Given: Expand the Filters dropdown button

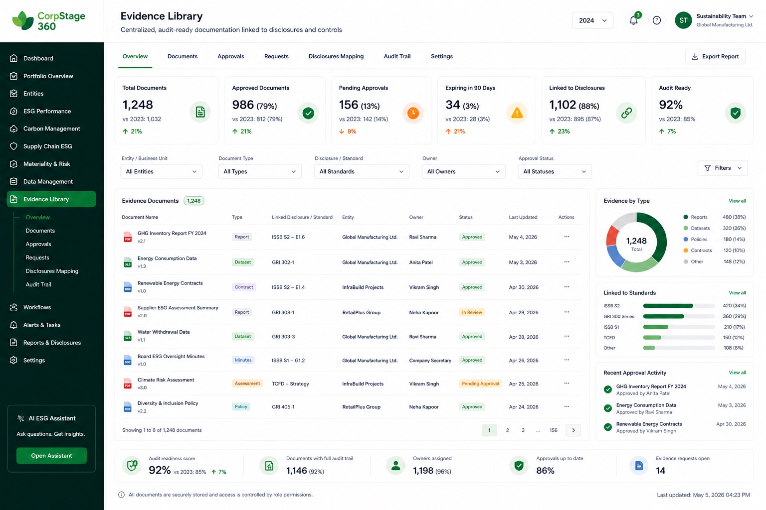Looking at the screenshot, I should (723, 168).
